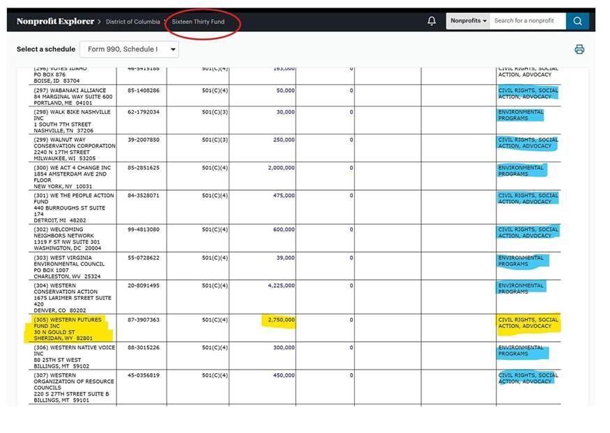Select the 30,000 amount cell
610x433 pixels.
285,112
